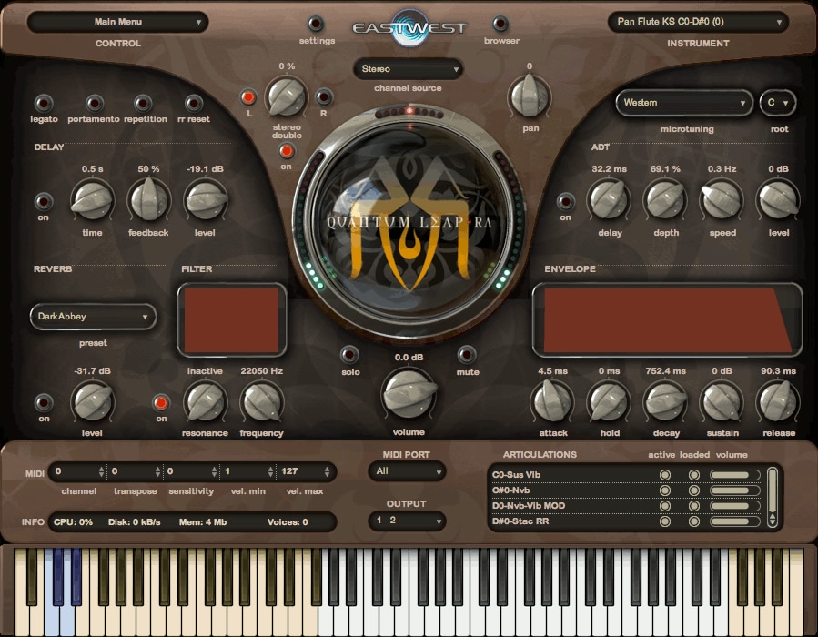The image size is (818, 637).
Task: Activate the D#0-Stac RR articulation
Action: coord(664,521)
